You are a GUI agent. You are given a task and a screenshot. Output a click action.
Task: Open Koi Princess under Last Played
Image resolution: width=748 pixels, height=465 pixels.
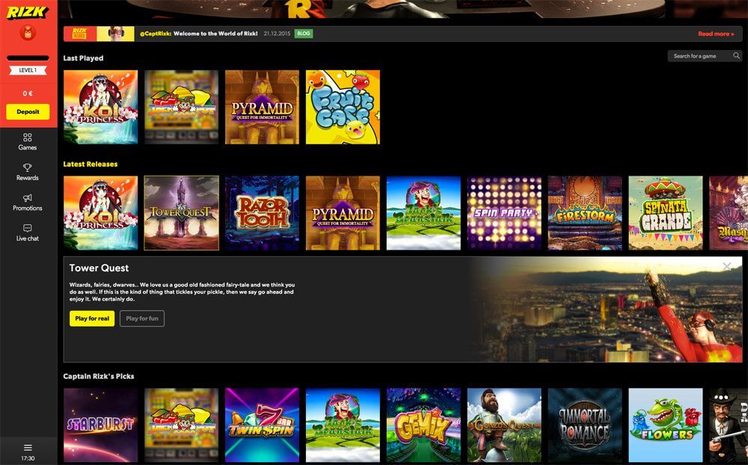[101, 107]
